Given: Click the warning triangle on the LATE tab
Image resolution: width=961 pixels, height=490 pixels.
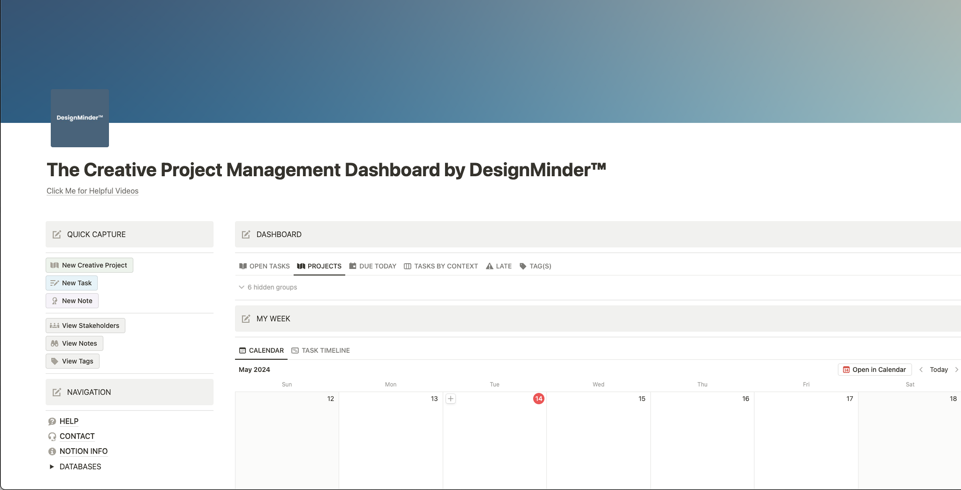Looking at the screenshot, I should point(489,266).
